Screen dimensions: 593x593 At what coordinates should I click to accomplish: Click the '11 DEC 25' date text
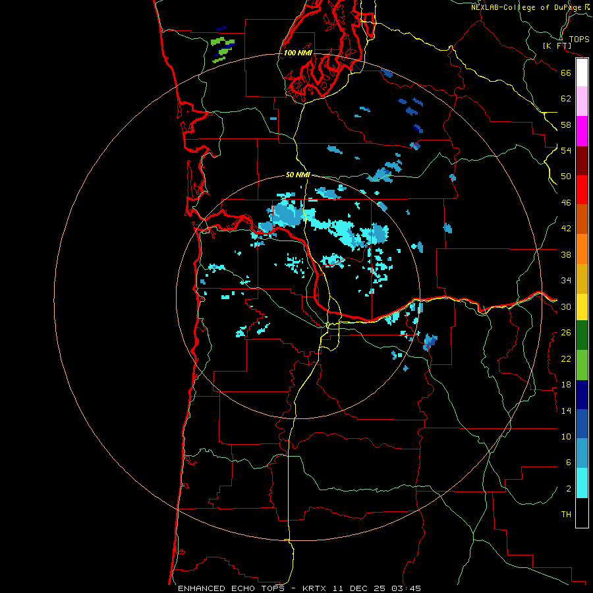pyautogui.click(x=359, y=588)
